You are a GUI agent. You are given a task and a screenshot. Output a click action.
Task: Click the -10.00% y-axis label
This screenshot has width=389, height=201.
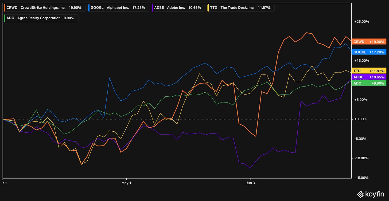(362, 158)
